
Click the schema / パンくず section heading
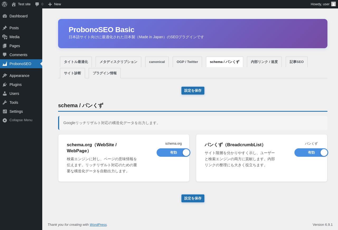[x=81, y=105]
